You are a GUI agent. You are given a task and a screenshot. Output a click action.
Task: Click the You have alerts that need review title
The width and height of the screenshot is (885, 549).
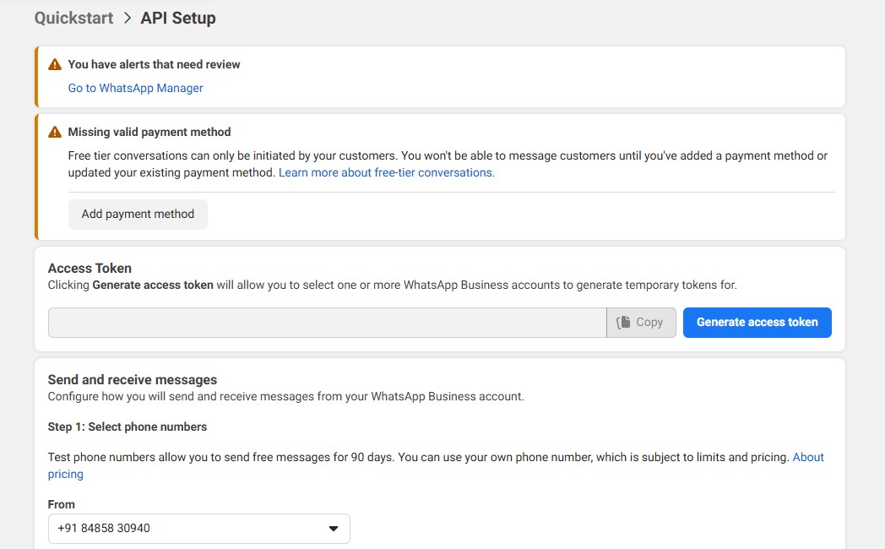(x=154, y=64)
